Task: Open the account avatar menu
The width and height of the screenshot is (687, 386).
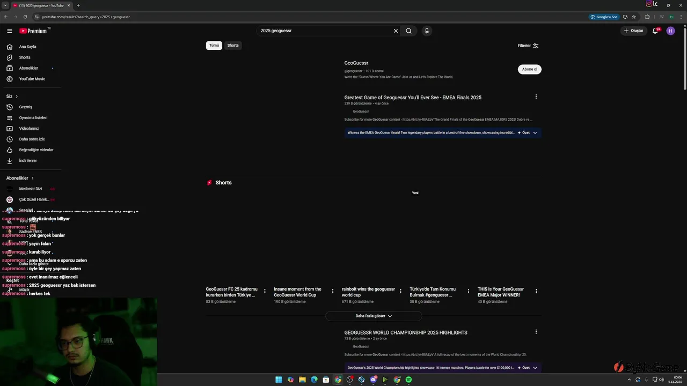Action: (670, 31)
